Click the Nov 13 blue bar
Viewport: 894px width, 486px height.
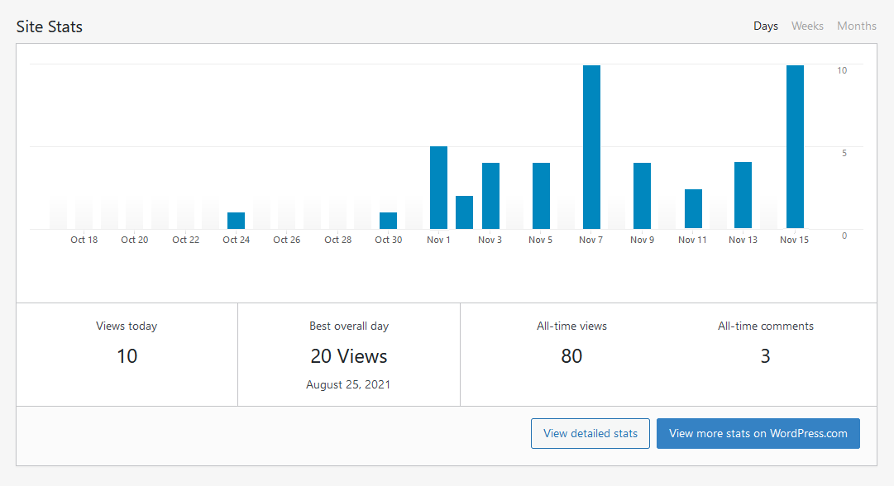point(743,195)
